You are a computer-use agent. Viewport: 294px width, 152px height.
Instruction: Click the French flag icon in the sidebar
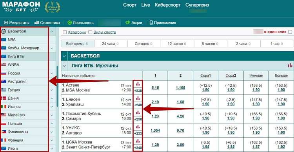[x=4, y=140]
